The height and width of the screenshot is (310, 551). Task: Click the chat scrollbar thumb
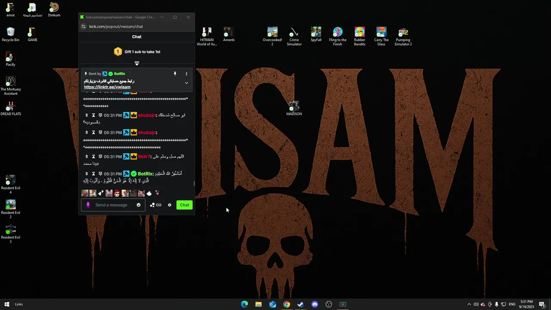[x=194, y=183]
